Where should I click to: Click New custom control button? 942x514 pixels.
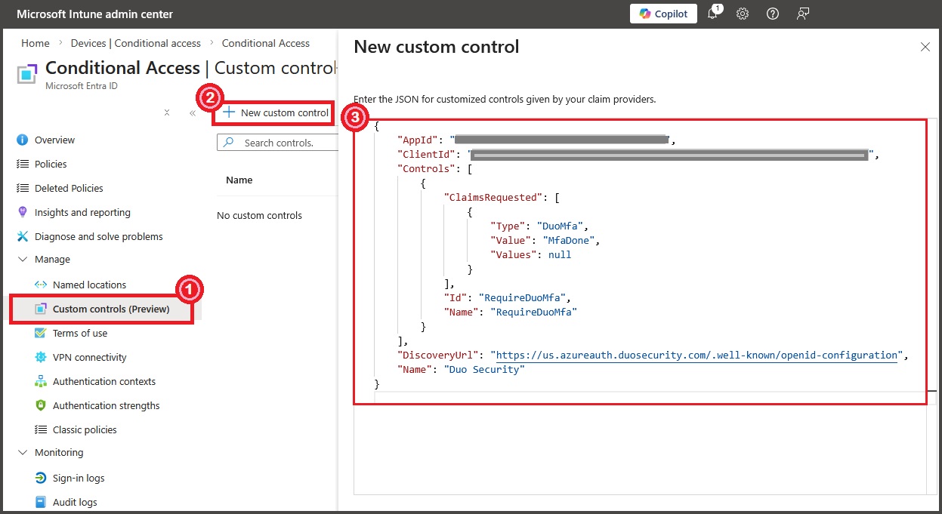(x=276, y=112)
